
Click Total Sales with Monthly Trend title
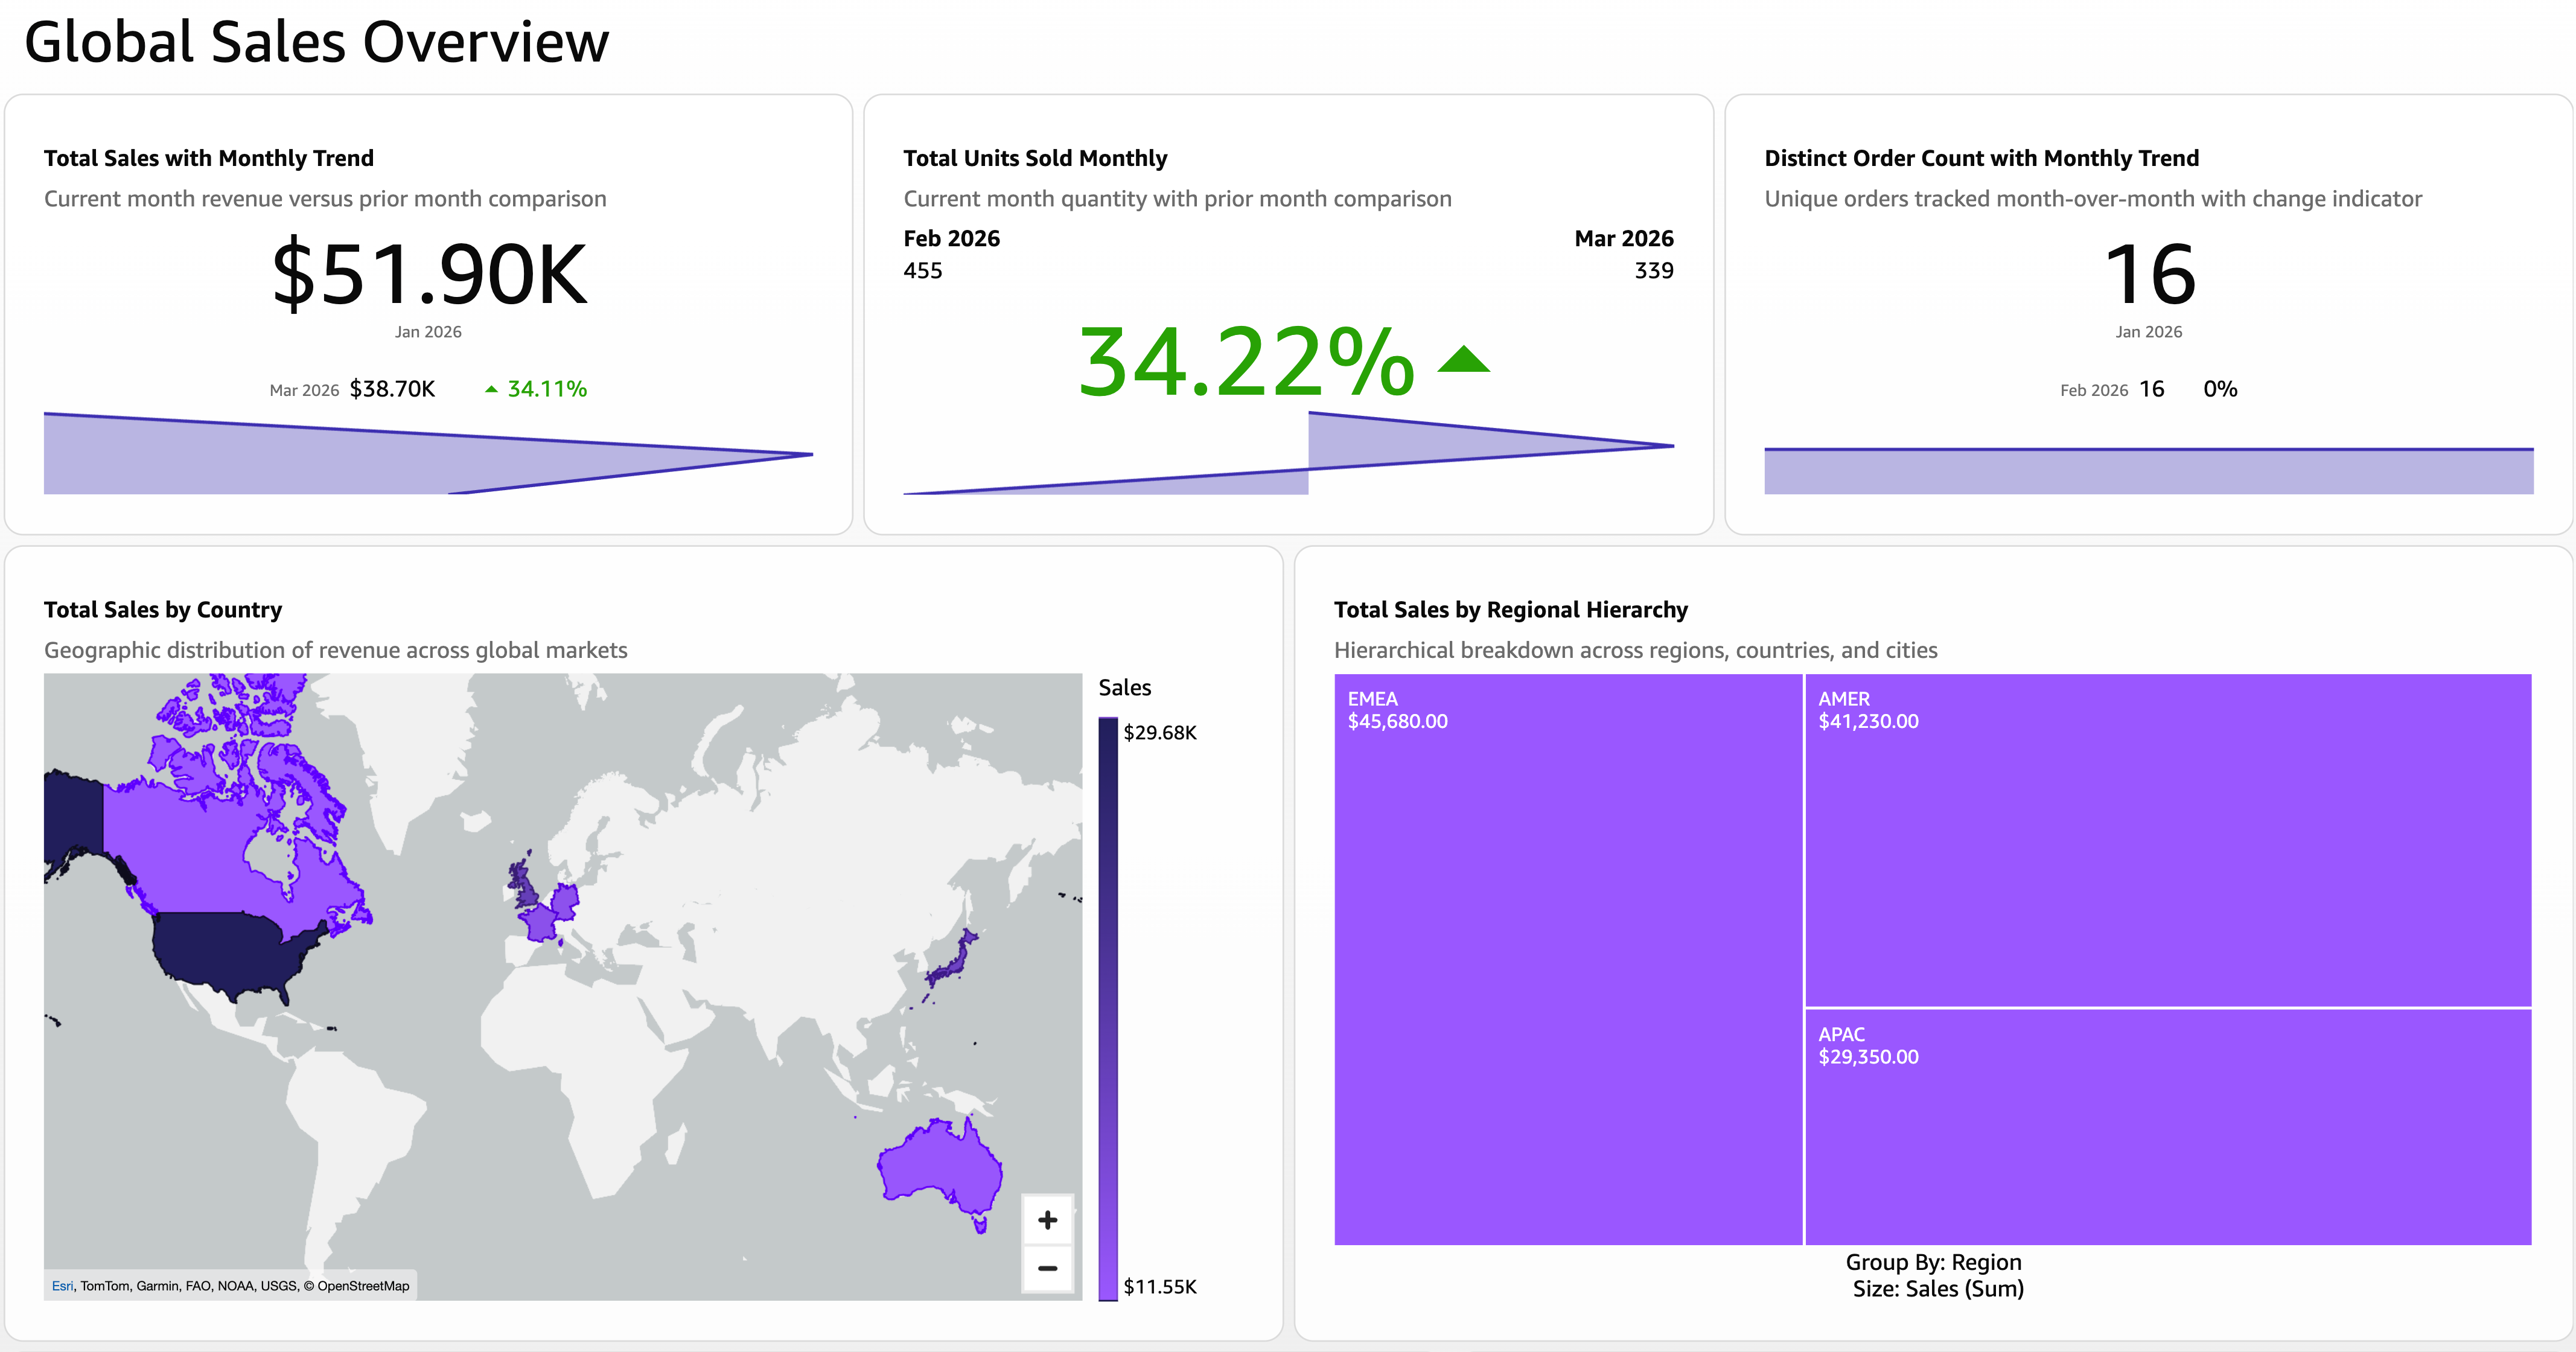(x=209, y=158)
